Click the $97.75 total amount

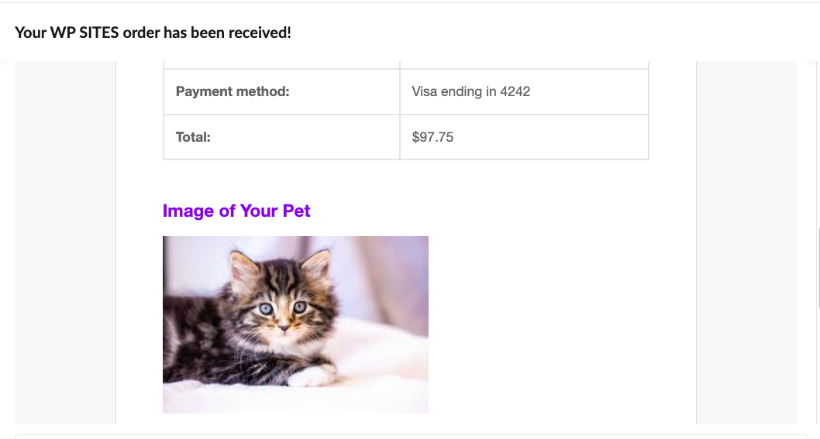tap(432, 137)
